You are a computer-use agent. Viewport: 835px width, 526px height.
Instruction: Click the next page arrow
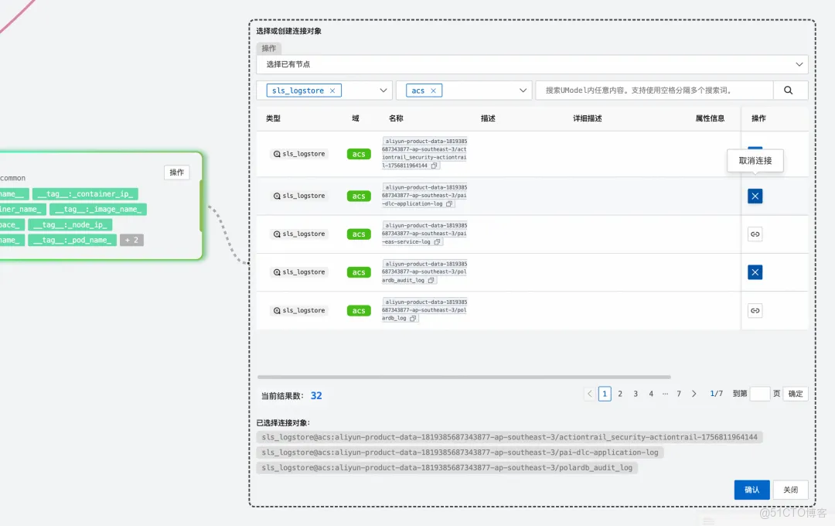click(x=694, y=394)
